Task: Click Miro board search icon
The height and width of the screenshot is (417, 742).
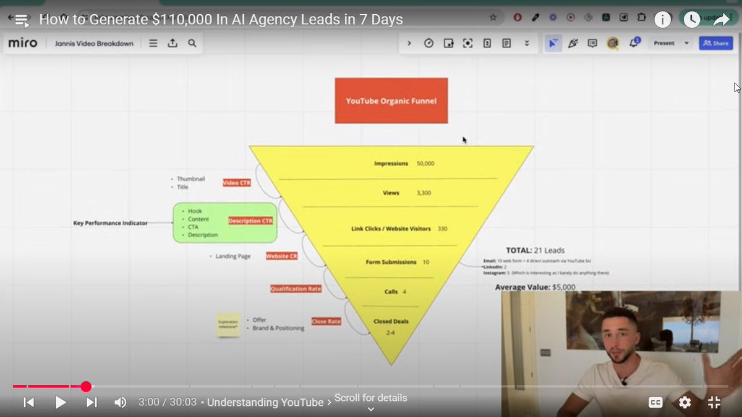Action: [x=192, y=43]
